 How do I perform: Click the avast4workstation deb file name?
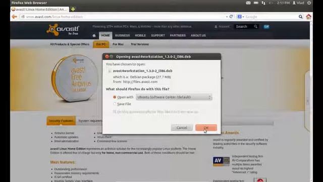pos(142,71)
